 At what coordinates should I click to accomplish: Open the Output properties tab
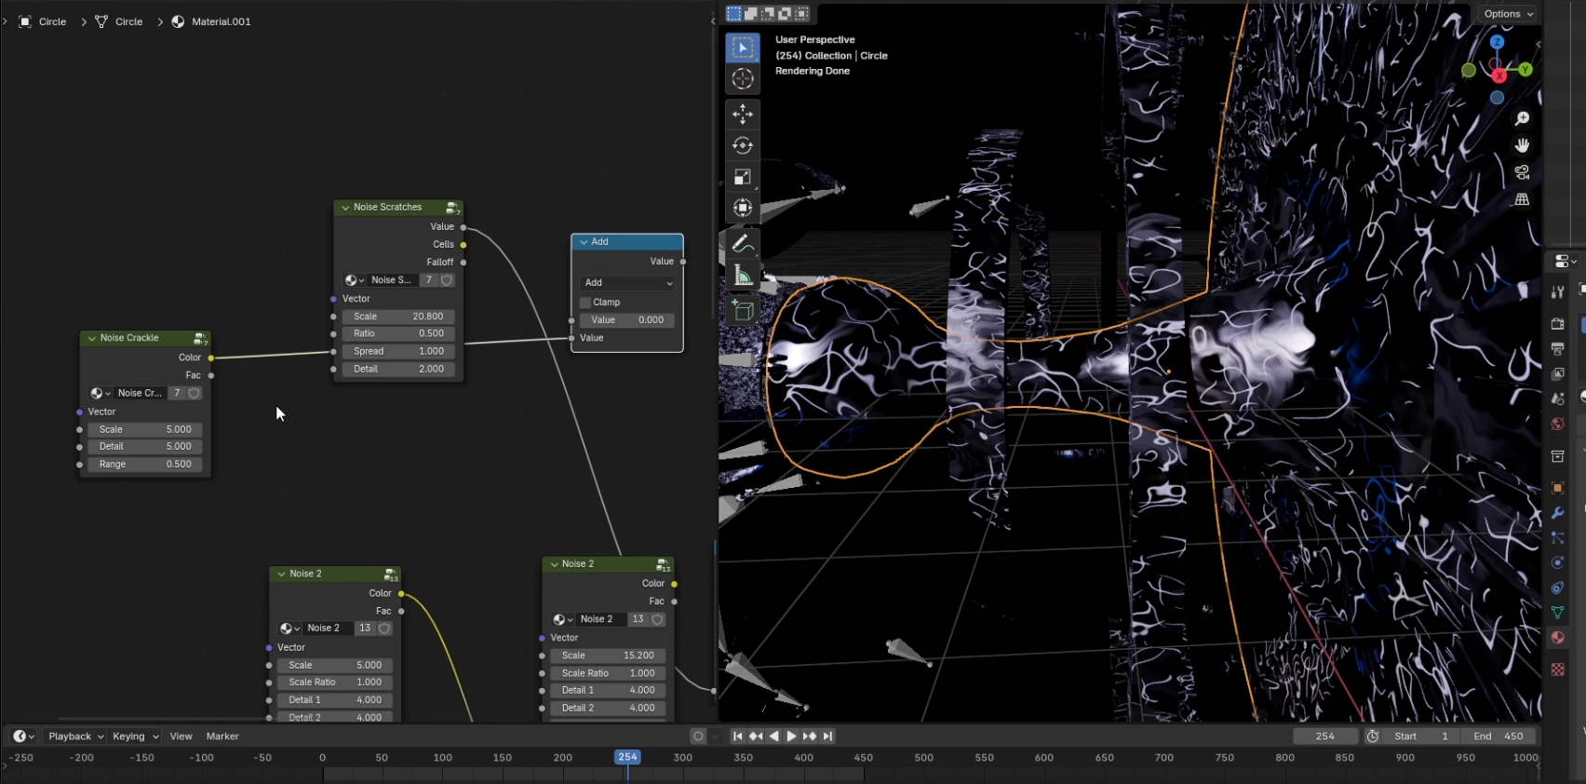[x=1557, y=348]
